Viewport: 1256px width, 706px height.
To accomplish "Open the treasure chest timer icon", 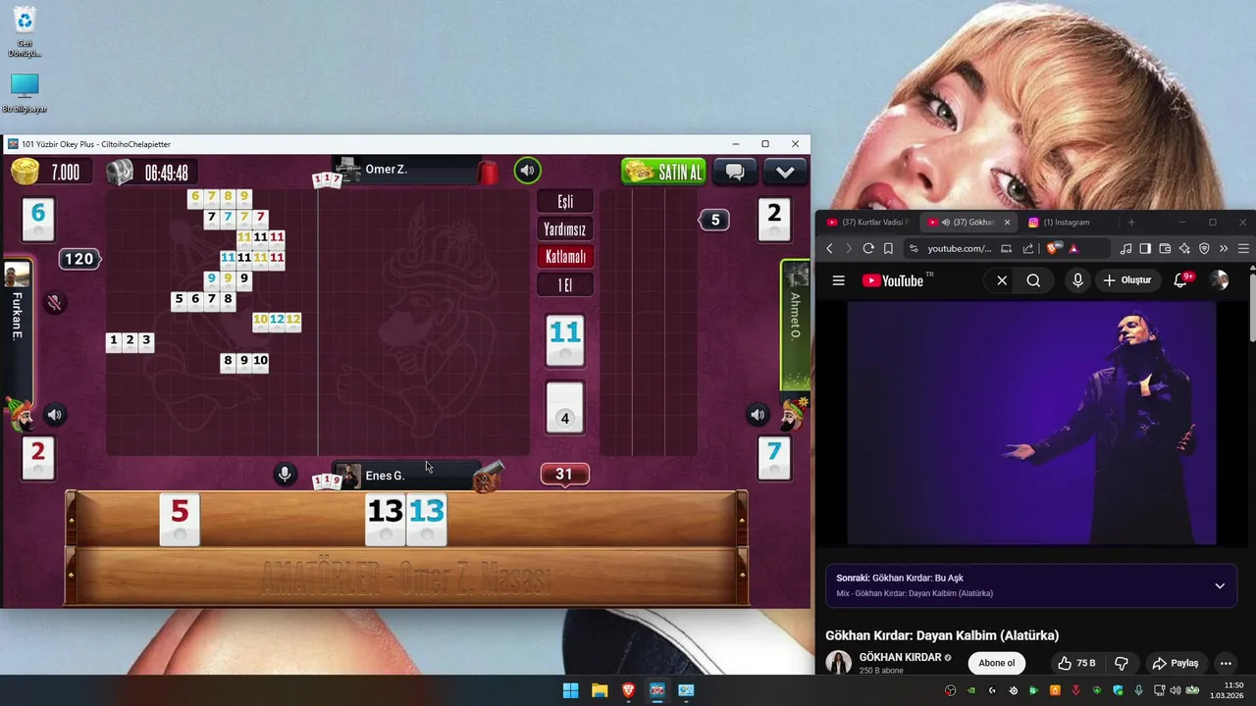I will point(120,173).
